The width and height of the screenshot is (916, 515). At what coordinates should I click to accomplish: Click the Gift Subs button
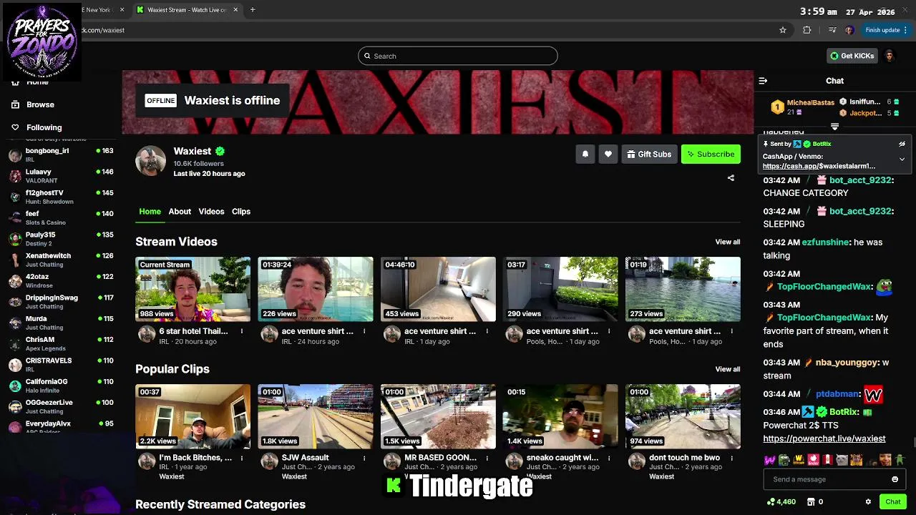(x=649, y=154)
